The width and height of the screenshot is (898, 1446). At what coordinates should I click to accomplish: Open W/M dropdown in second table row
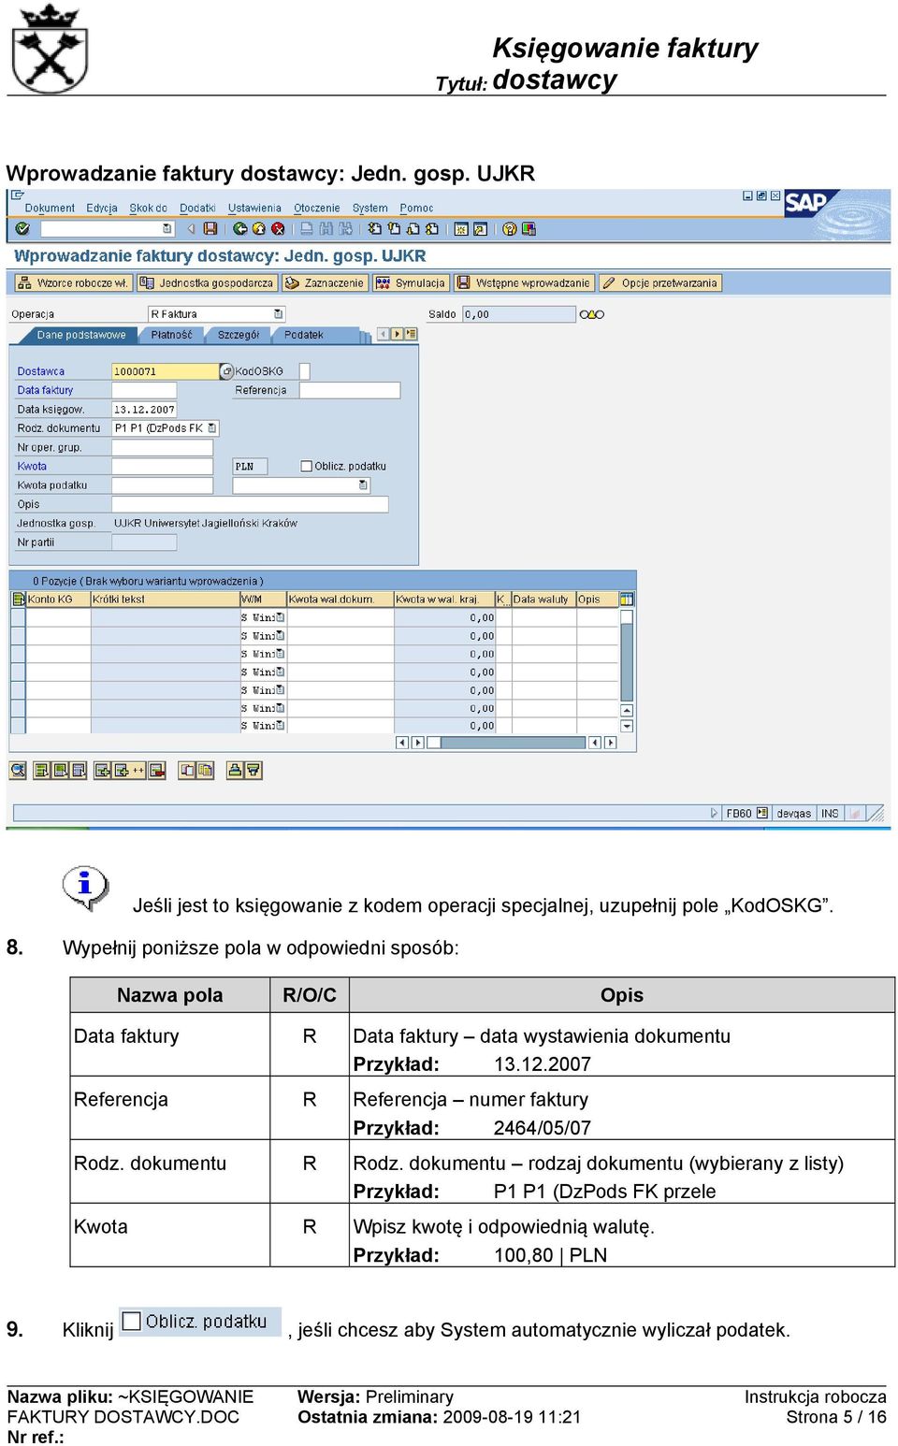[x=281, y=636]
